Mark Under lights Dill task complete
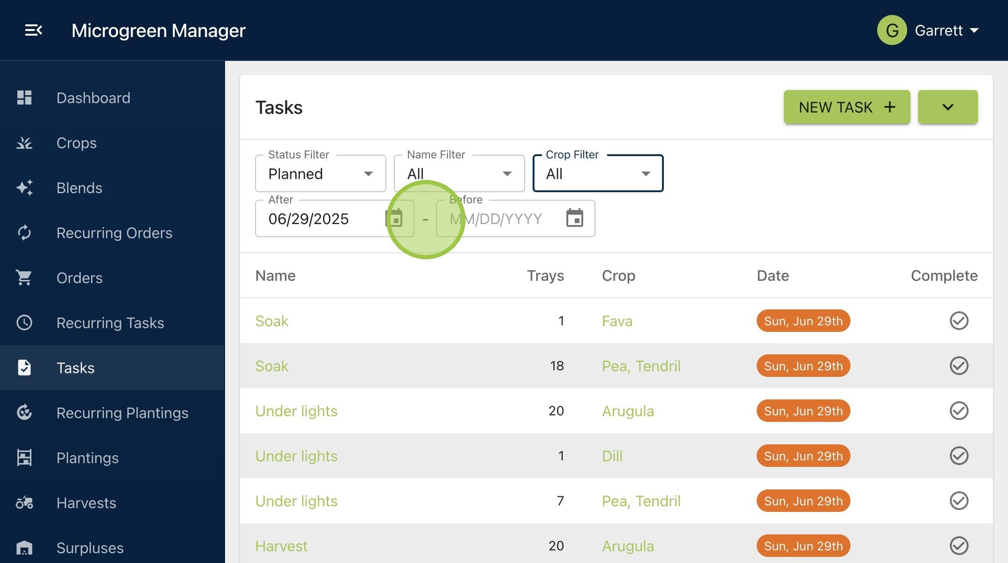The height and width of the screenshot is (563, 1008). pos(959,456)
